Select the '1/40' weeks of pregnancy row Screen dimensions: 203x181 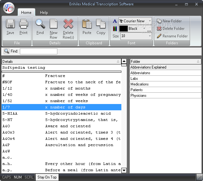click(x=61, y=95)
